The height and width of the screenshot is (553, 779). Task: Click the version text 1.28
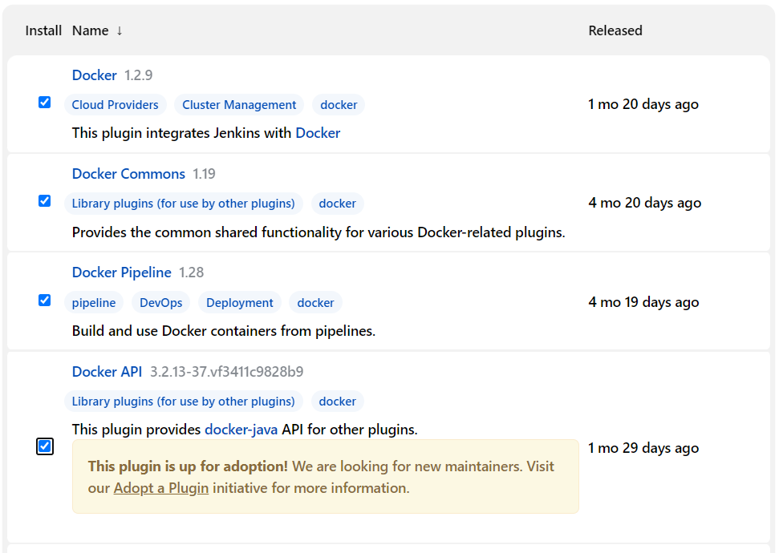click(191, 272)
